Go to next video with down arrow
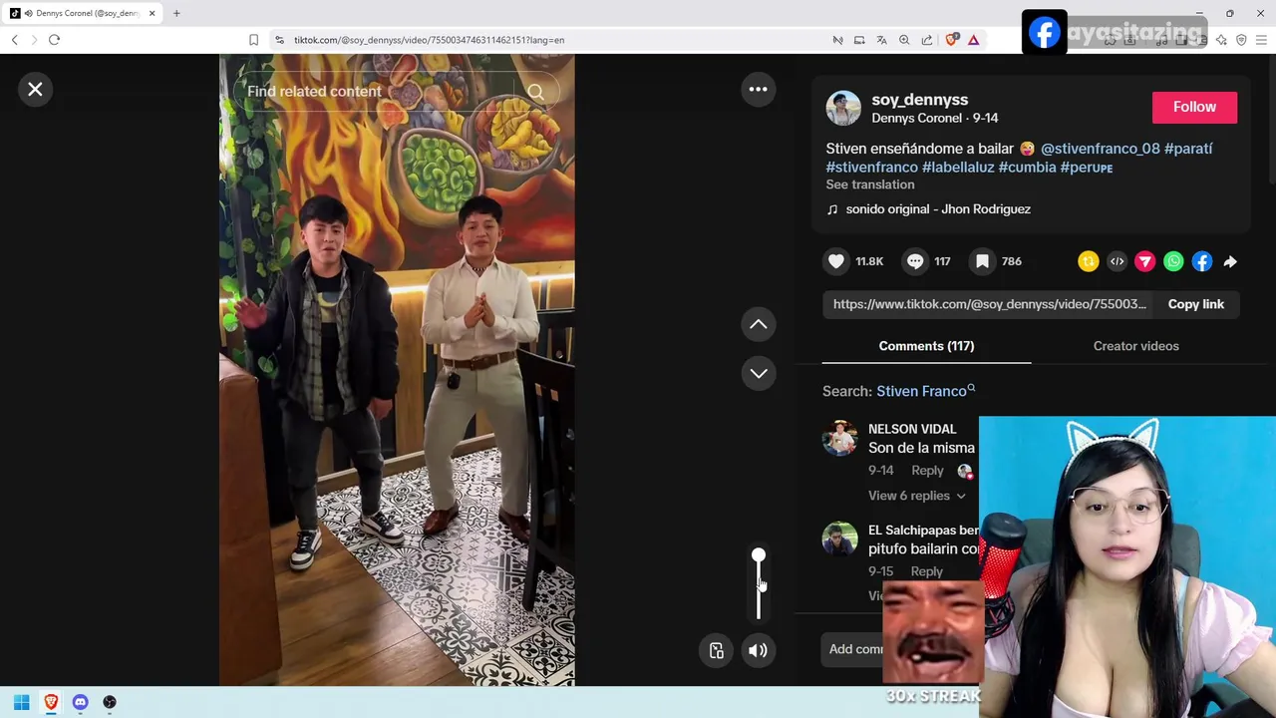 pos(758,373)
